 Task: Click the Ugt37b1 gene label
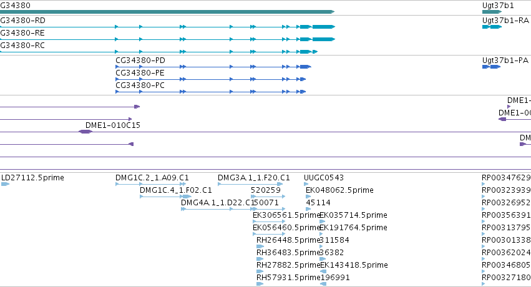click(498, 6)
